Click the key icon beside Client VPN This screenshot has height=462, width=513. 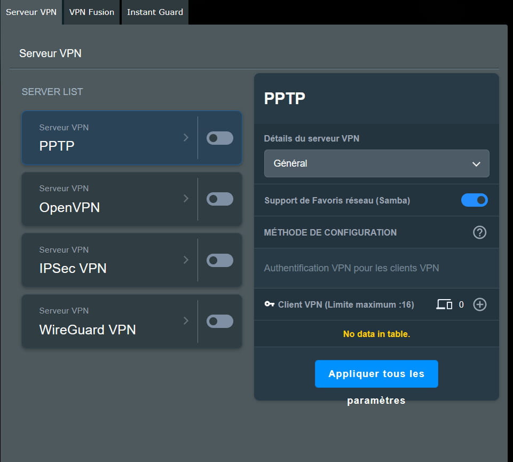click(269, 304)
